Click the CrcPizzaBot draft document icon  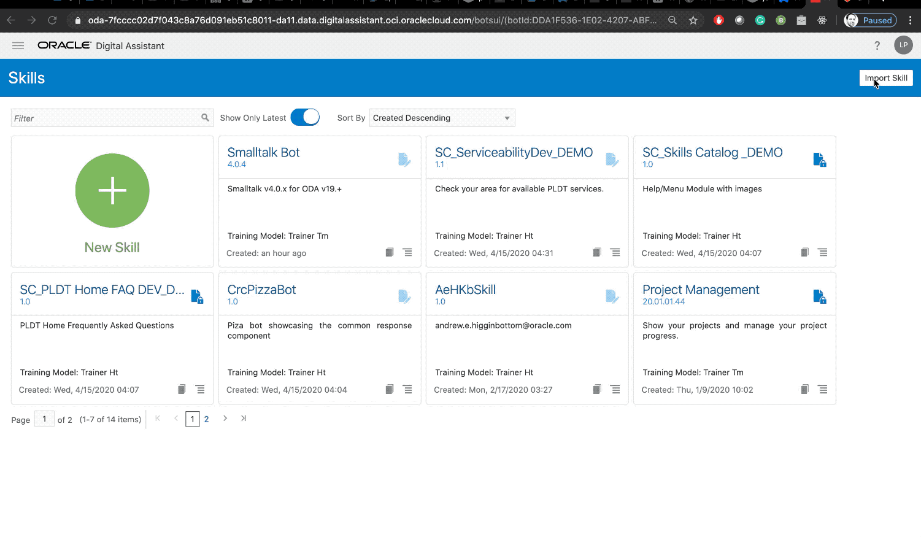click(404, 296)
